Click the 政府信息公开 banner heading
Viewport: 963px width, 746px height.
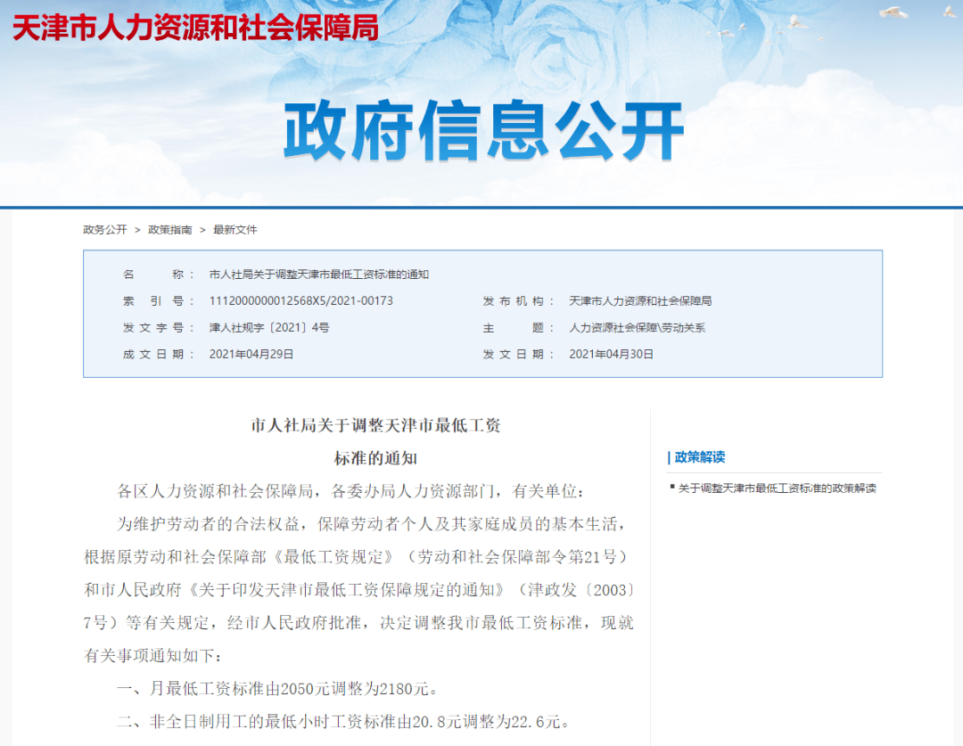click(x=483, y=131)
